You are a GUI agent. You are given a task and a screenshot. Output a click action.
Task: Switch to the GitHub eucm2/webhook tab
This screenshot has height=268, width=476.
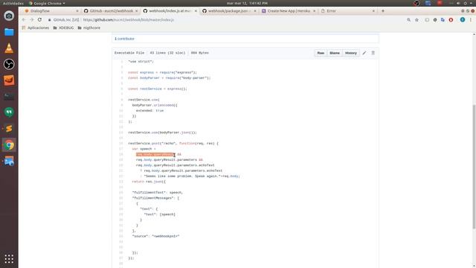pos(111,11)
